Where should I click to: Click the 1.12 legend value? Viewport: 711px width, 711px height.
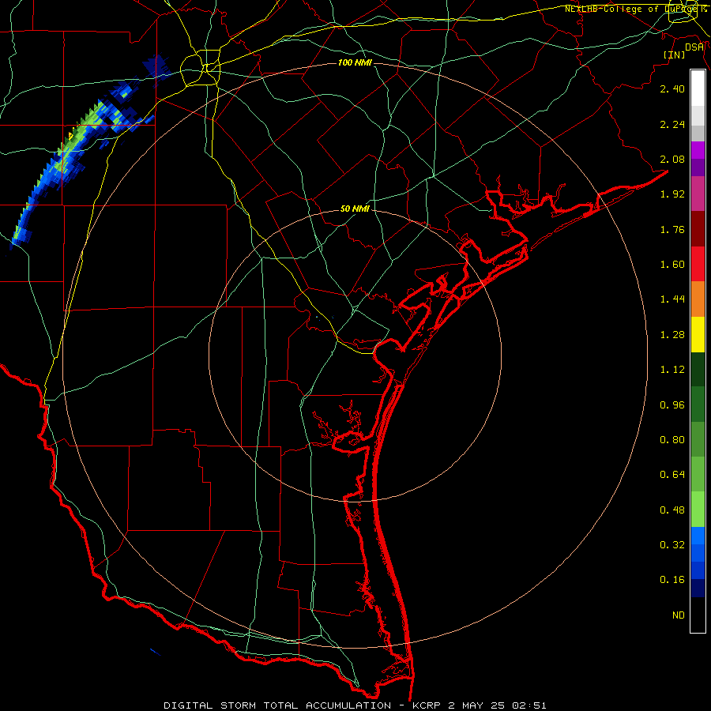pos(672,370)
